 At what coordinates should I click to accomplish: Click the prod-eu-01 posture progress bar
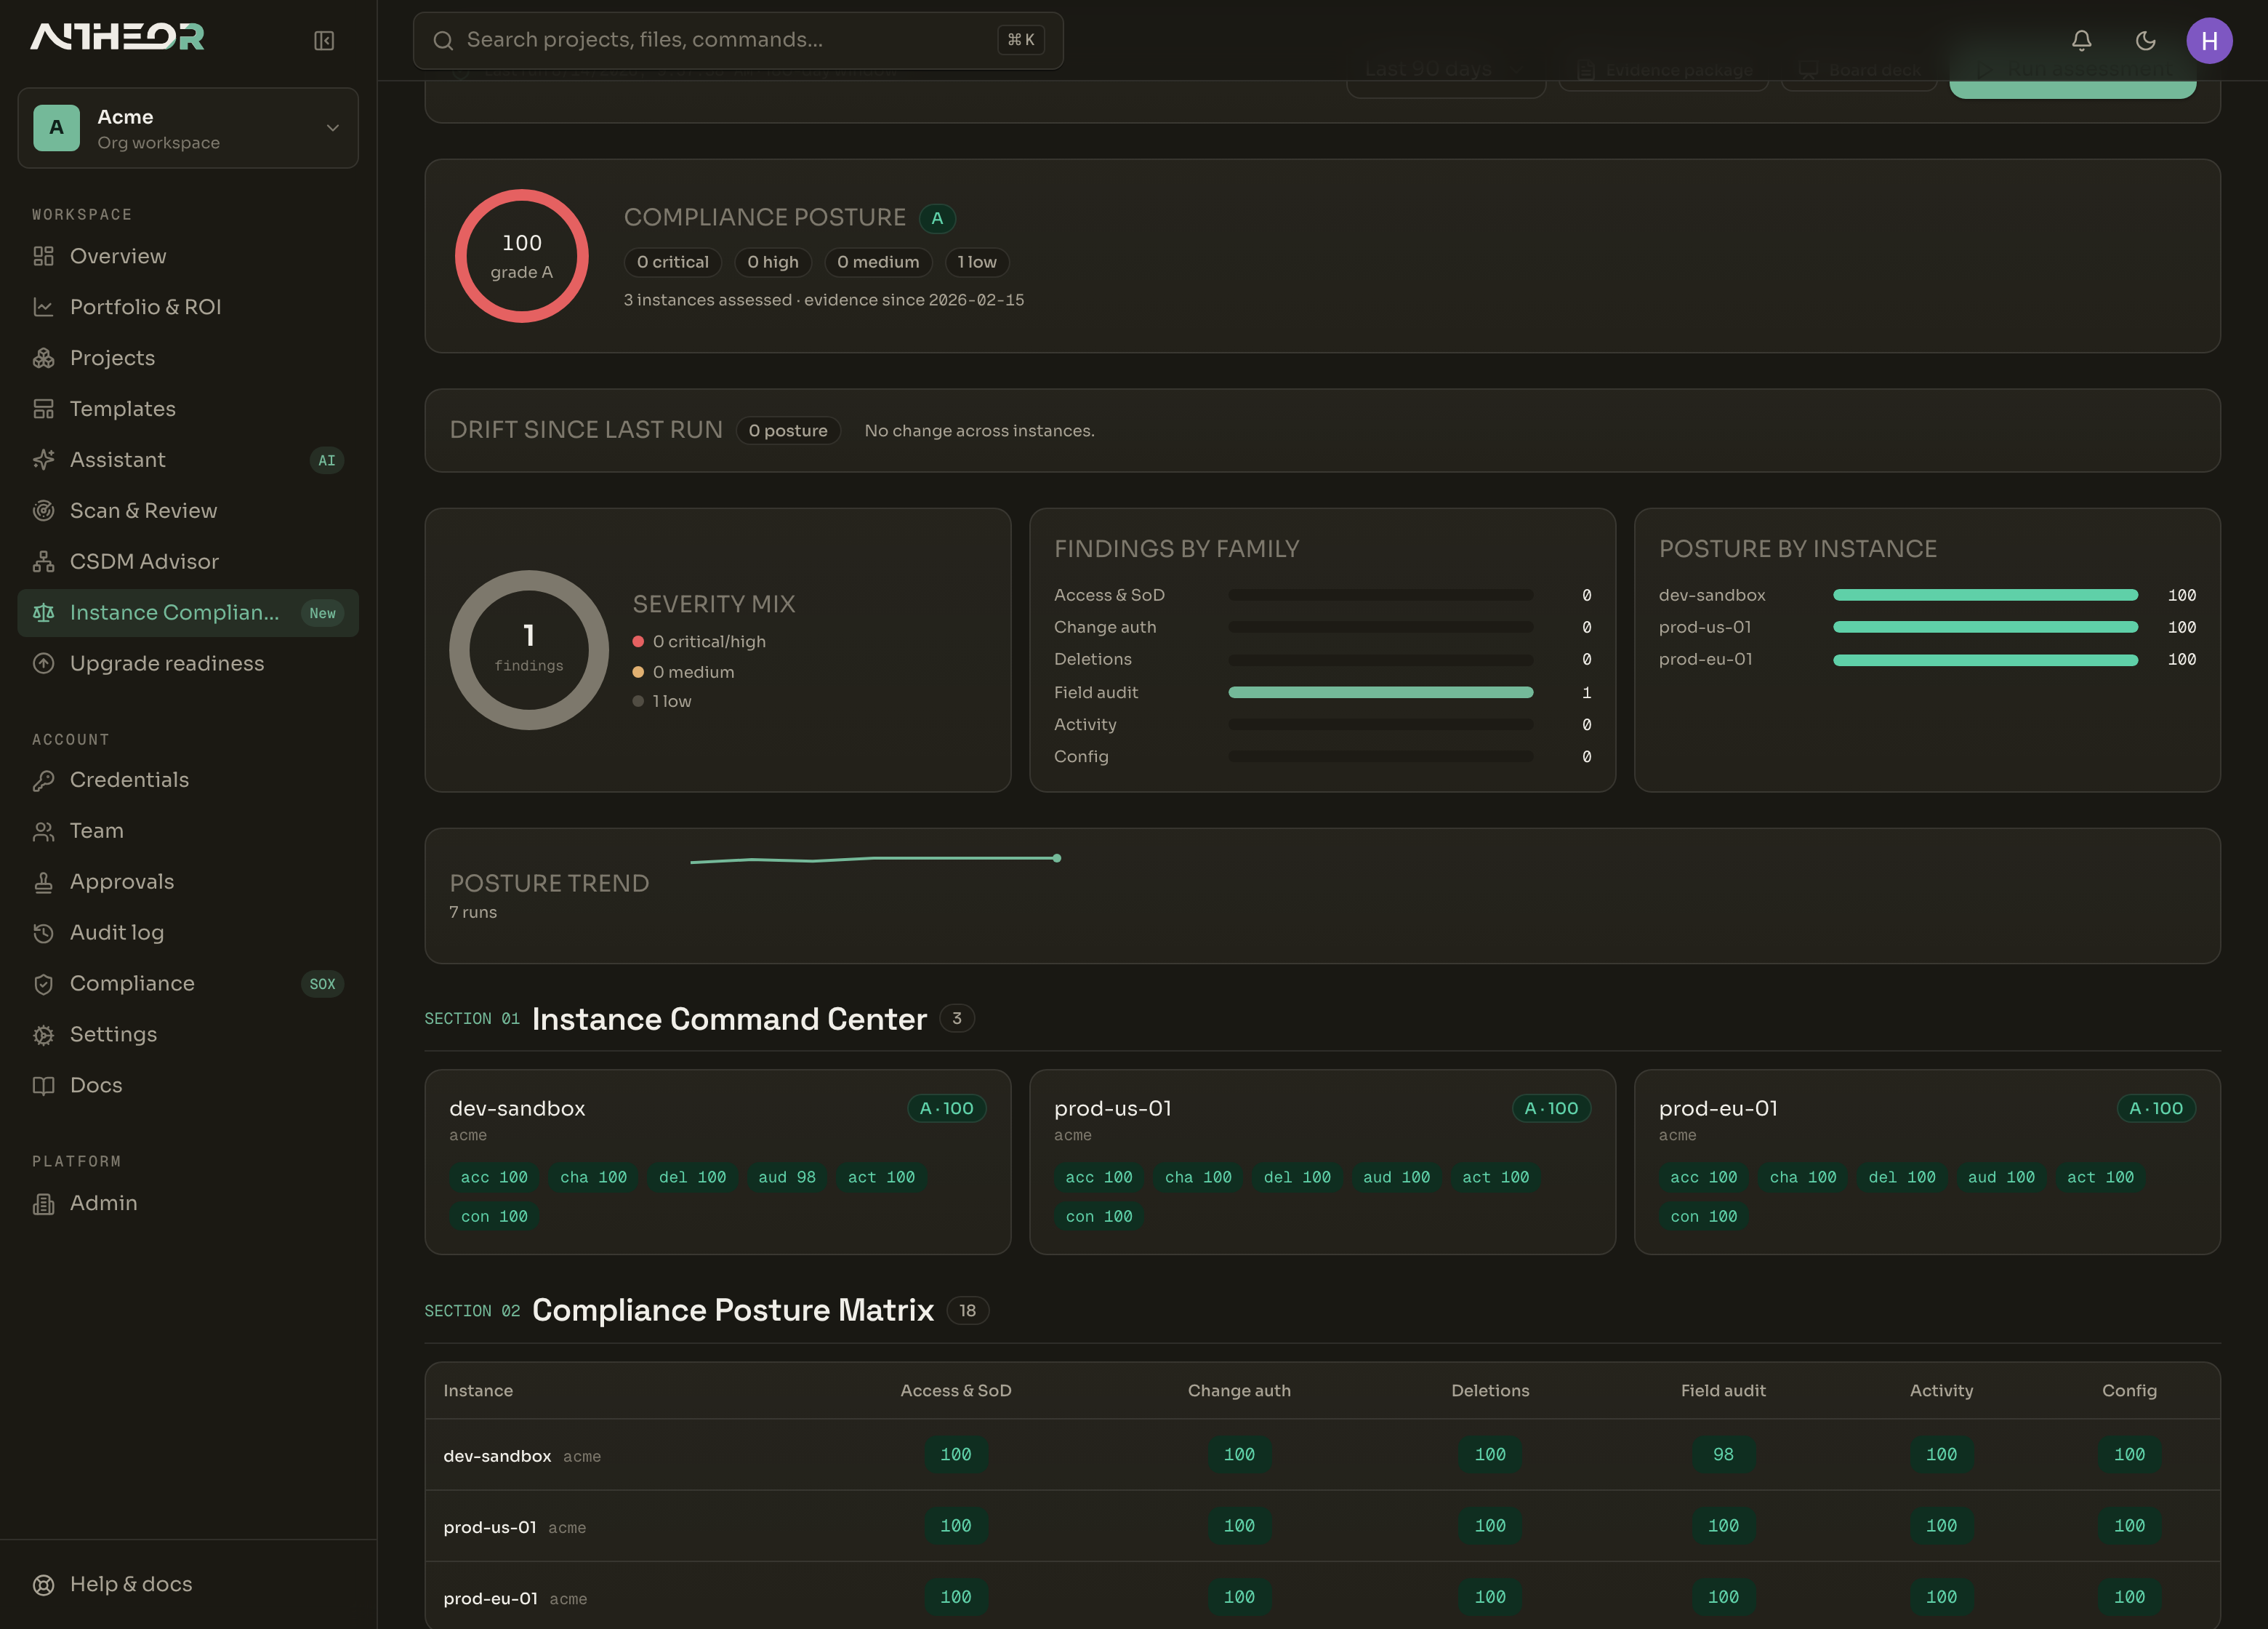point(1985,660)
